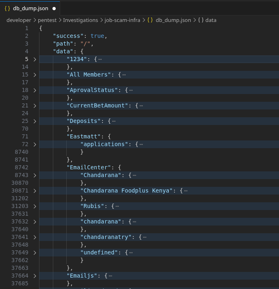Viewport: 279px width, 289px height.
Task: Click the opening brace on line 1
Action: (x=41, y=28)
